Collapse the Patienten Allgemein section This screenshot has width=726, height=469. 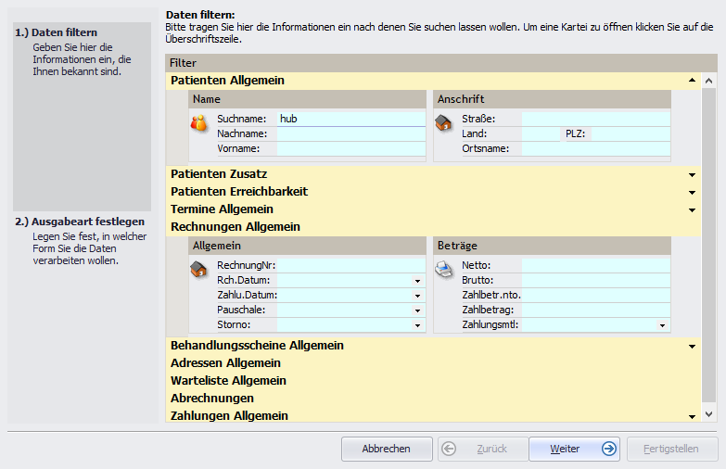[x=692, y=81]
